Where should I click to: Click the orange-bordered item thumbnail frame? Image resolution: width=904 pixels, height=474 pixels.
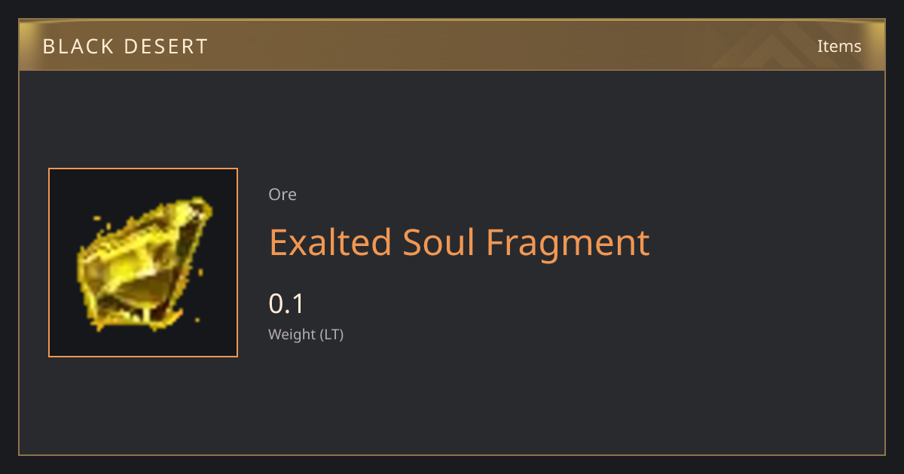[x=143, y=263]
